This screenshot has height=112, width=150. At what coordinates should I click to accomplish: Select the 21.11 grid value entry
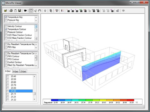[13, 94]
